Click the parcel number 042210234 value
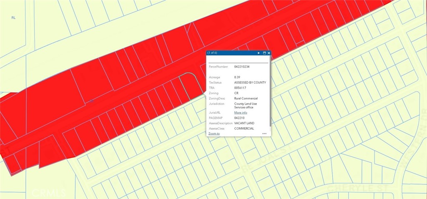The image size is (427, 199). [x=242, y=66]
